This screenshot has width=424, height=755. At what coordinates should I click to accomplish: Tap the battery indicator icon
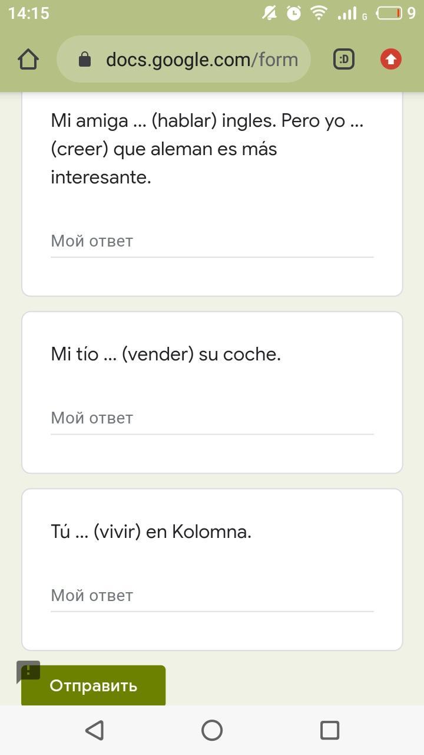(x=389, y=13)
